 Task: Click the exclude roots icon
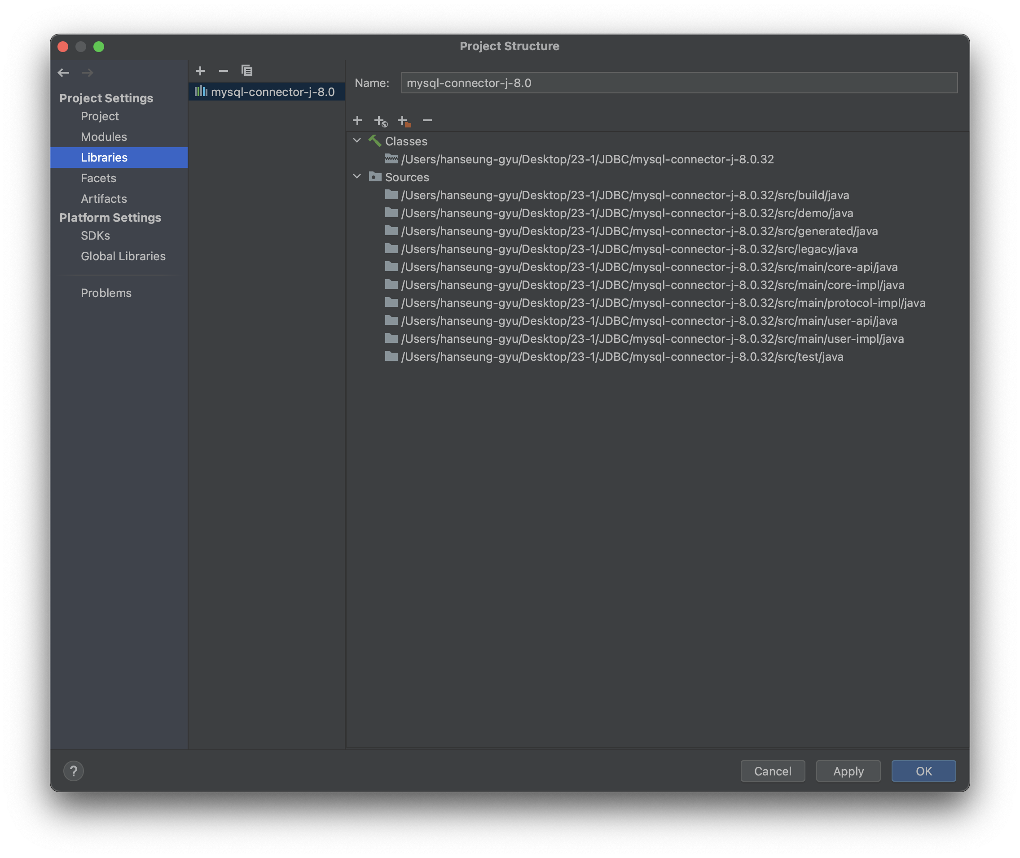click(x=404, y=121)
